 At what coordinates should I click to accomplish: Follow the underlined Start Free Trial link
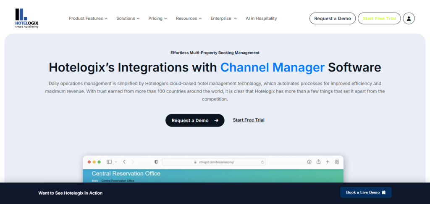pyautogui.click(x=249, y=120)
